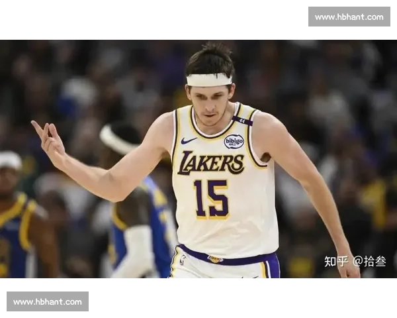Click the bibigo sponsor patch
This screenshot has width=397, height=318.
coord(234,141)
